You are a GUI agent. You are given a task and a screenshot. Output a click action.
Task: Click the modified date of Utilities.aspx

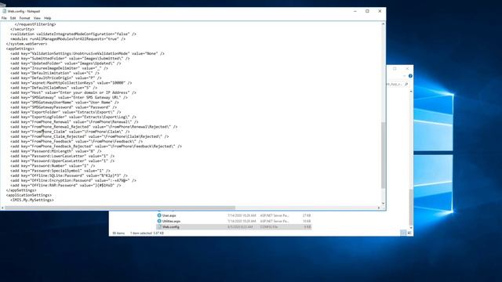[242, 221]
